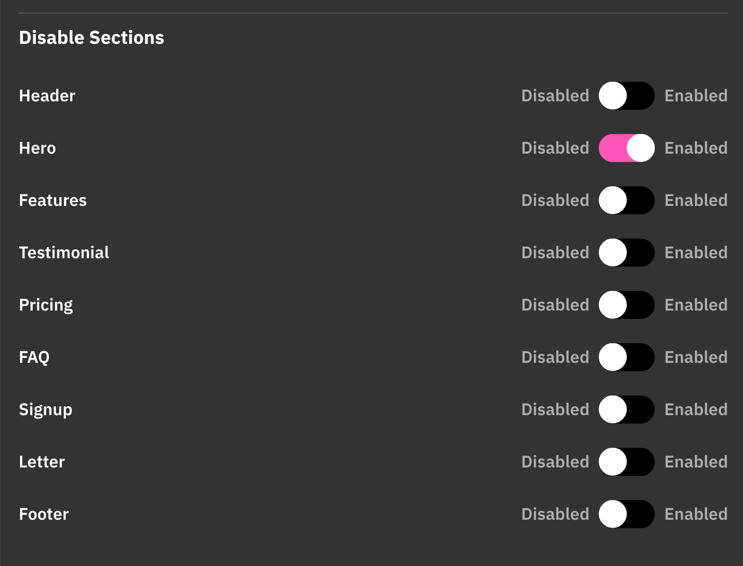Toggle the Pricing section switch

626,305
